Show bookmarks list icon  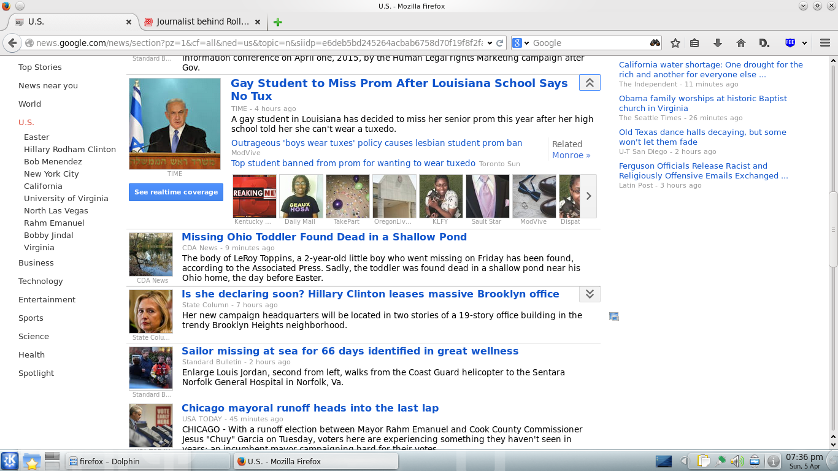pos(694,43)
